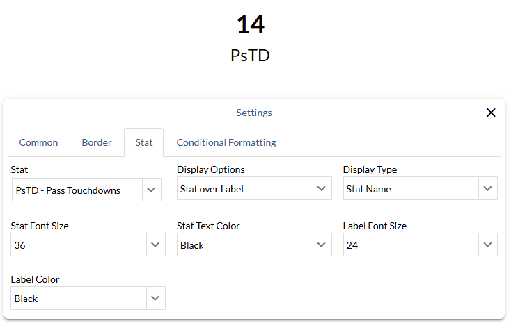
Task: Expand the Stat dropdown arrow
Action: [x=151, y=190]
